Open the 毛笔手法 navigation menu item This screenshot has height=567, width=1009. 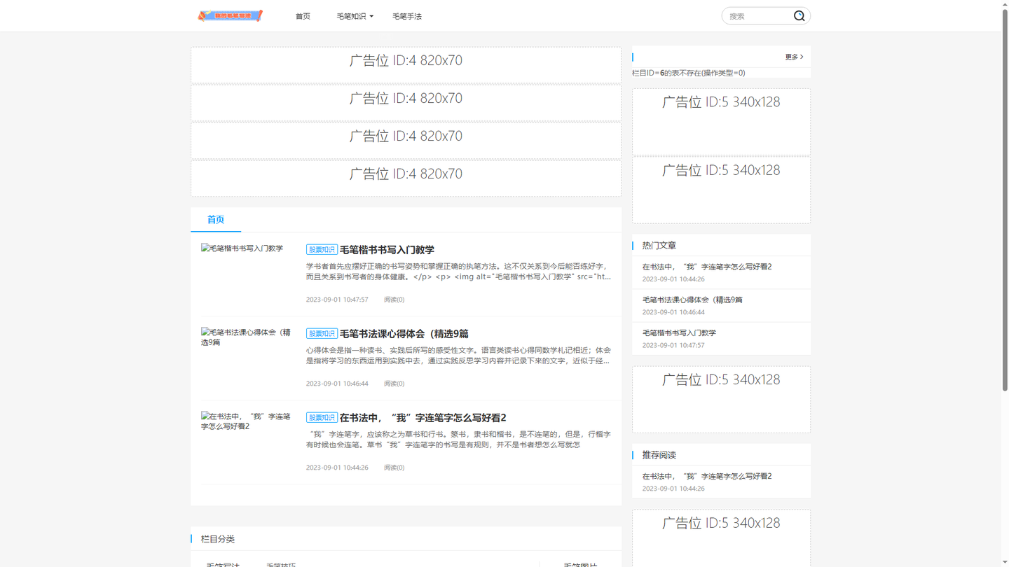coord(407,16)
